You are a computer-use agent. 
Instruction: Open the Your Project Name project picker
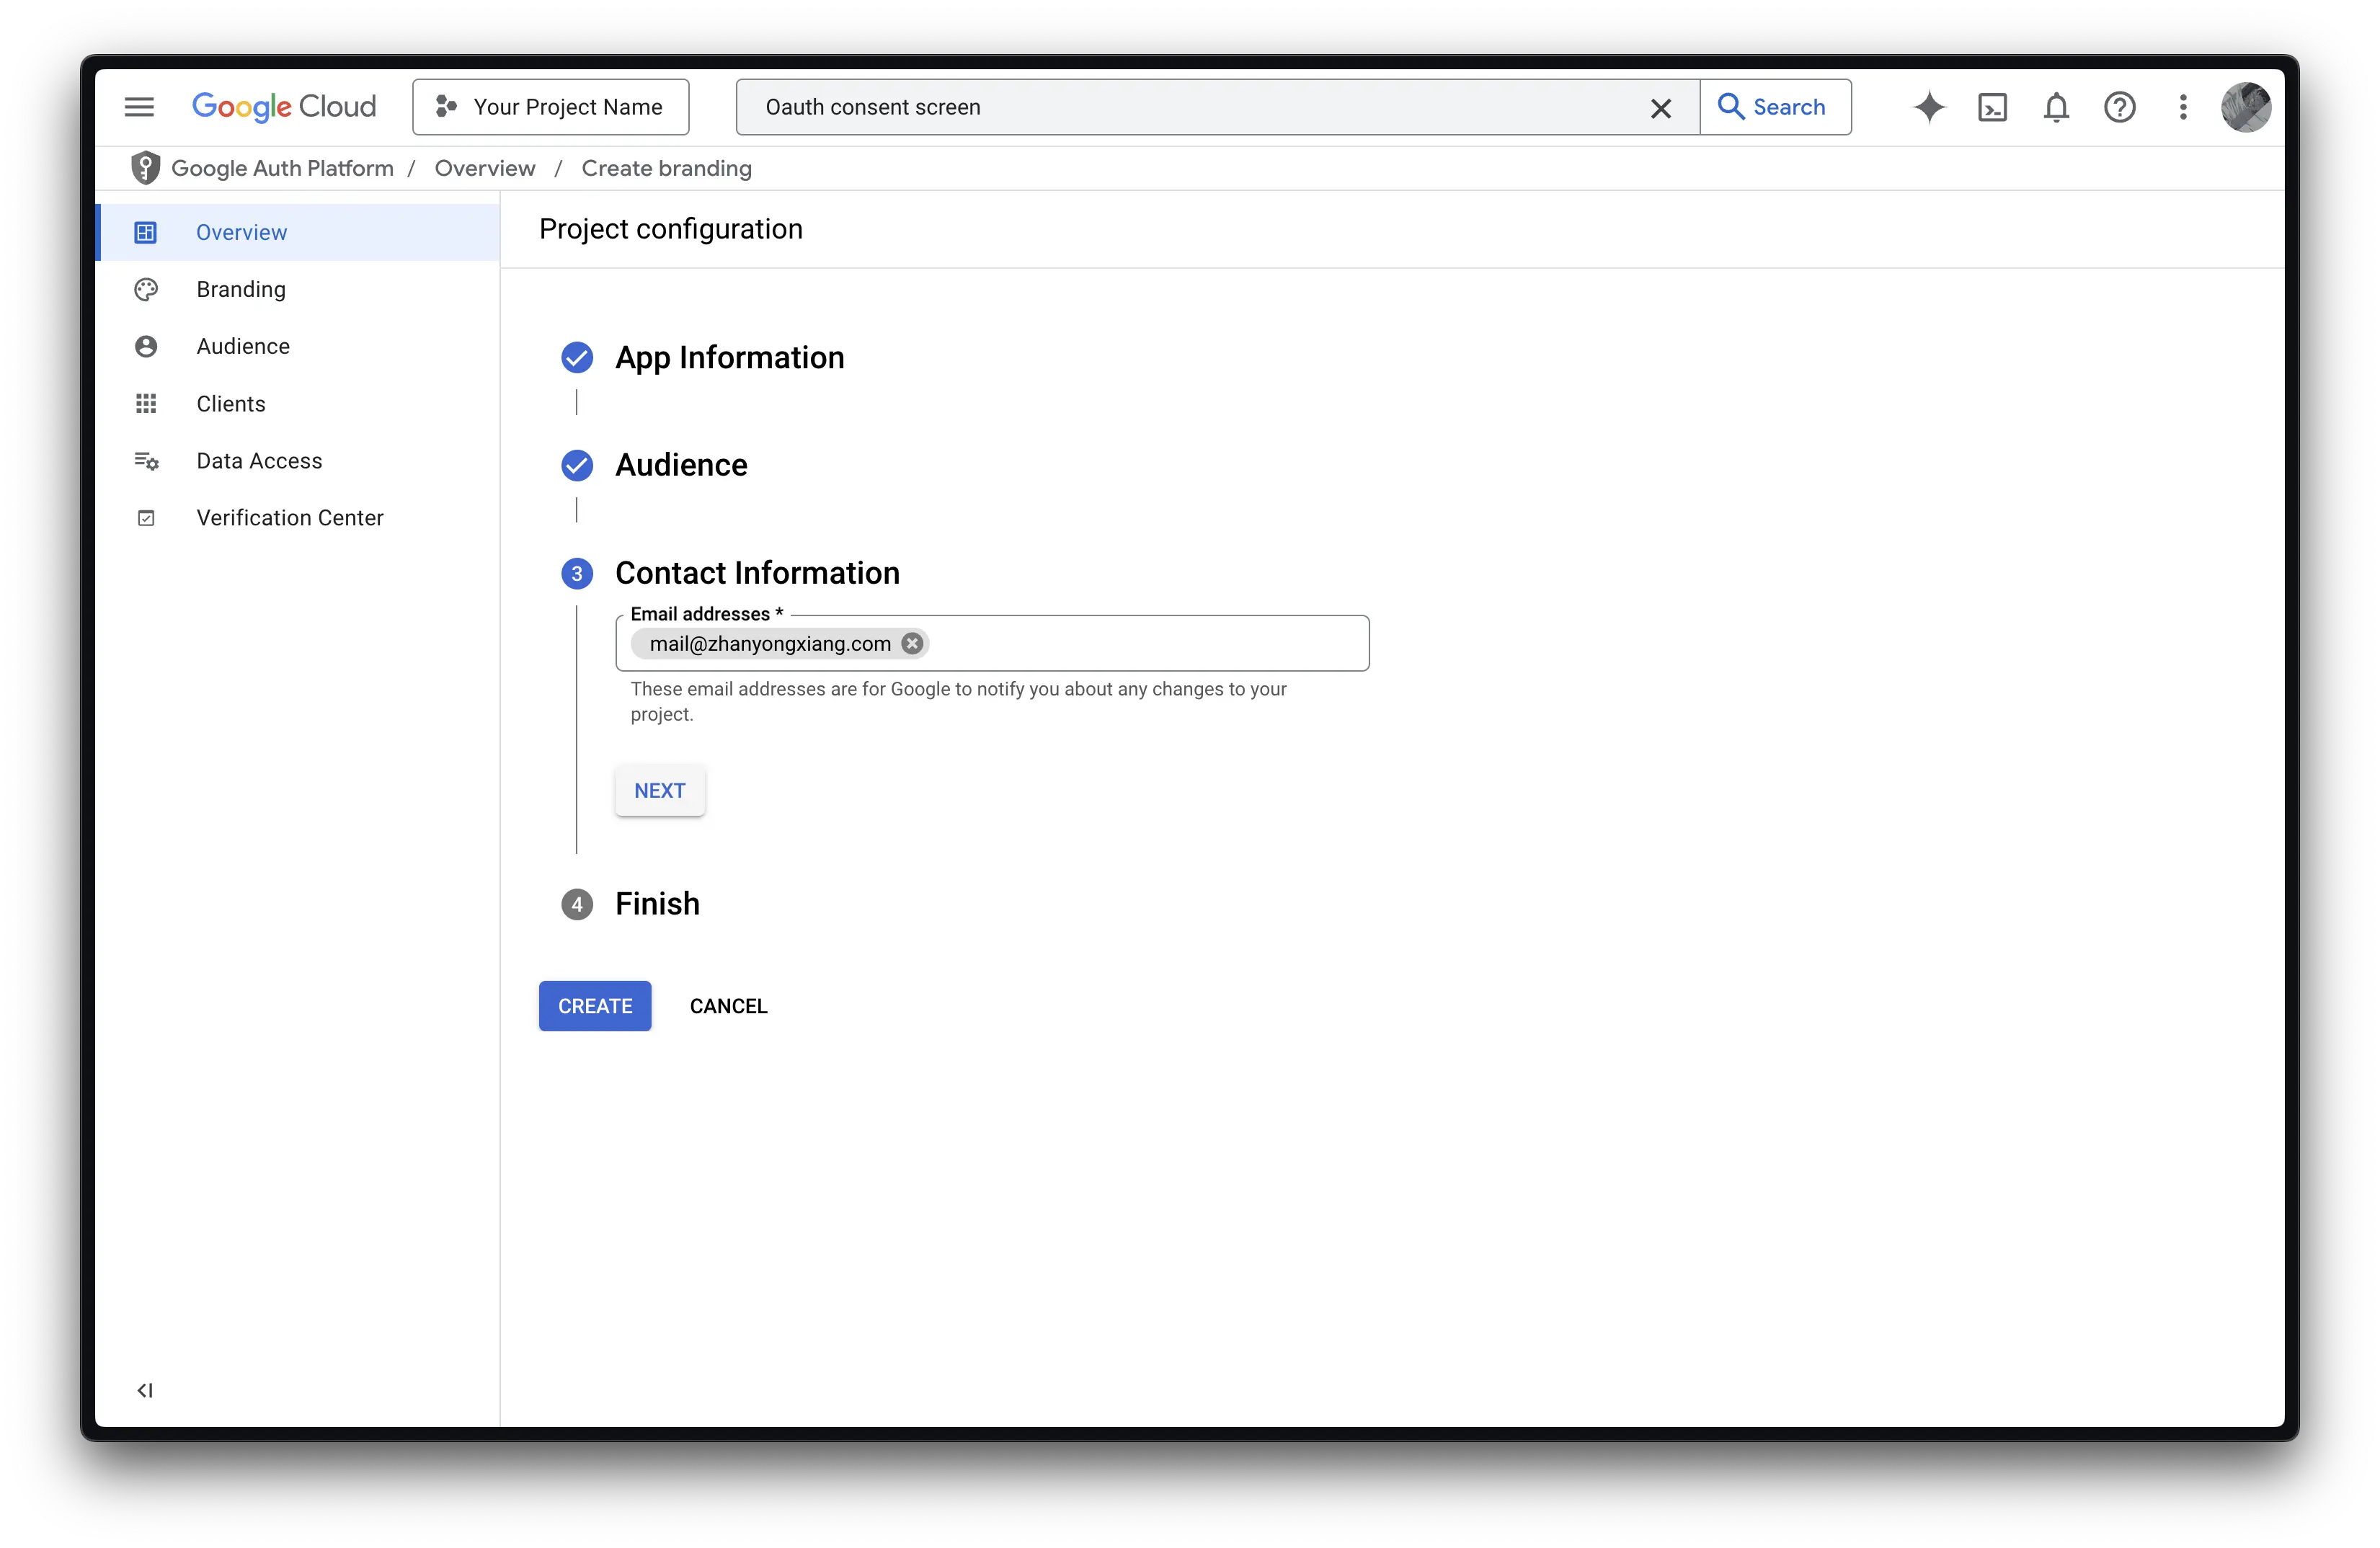(x=550, y=107)
